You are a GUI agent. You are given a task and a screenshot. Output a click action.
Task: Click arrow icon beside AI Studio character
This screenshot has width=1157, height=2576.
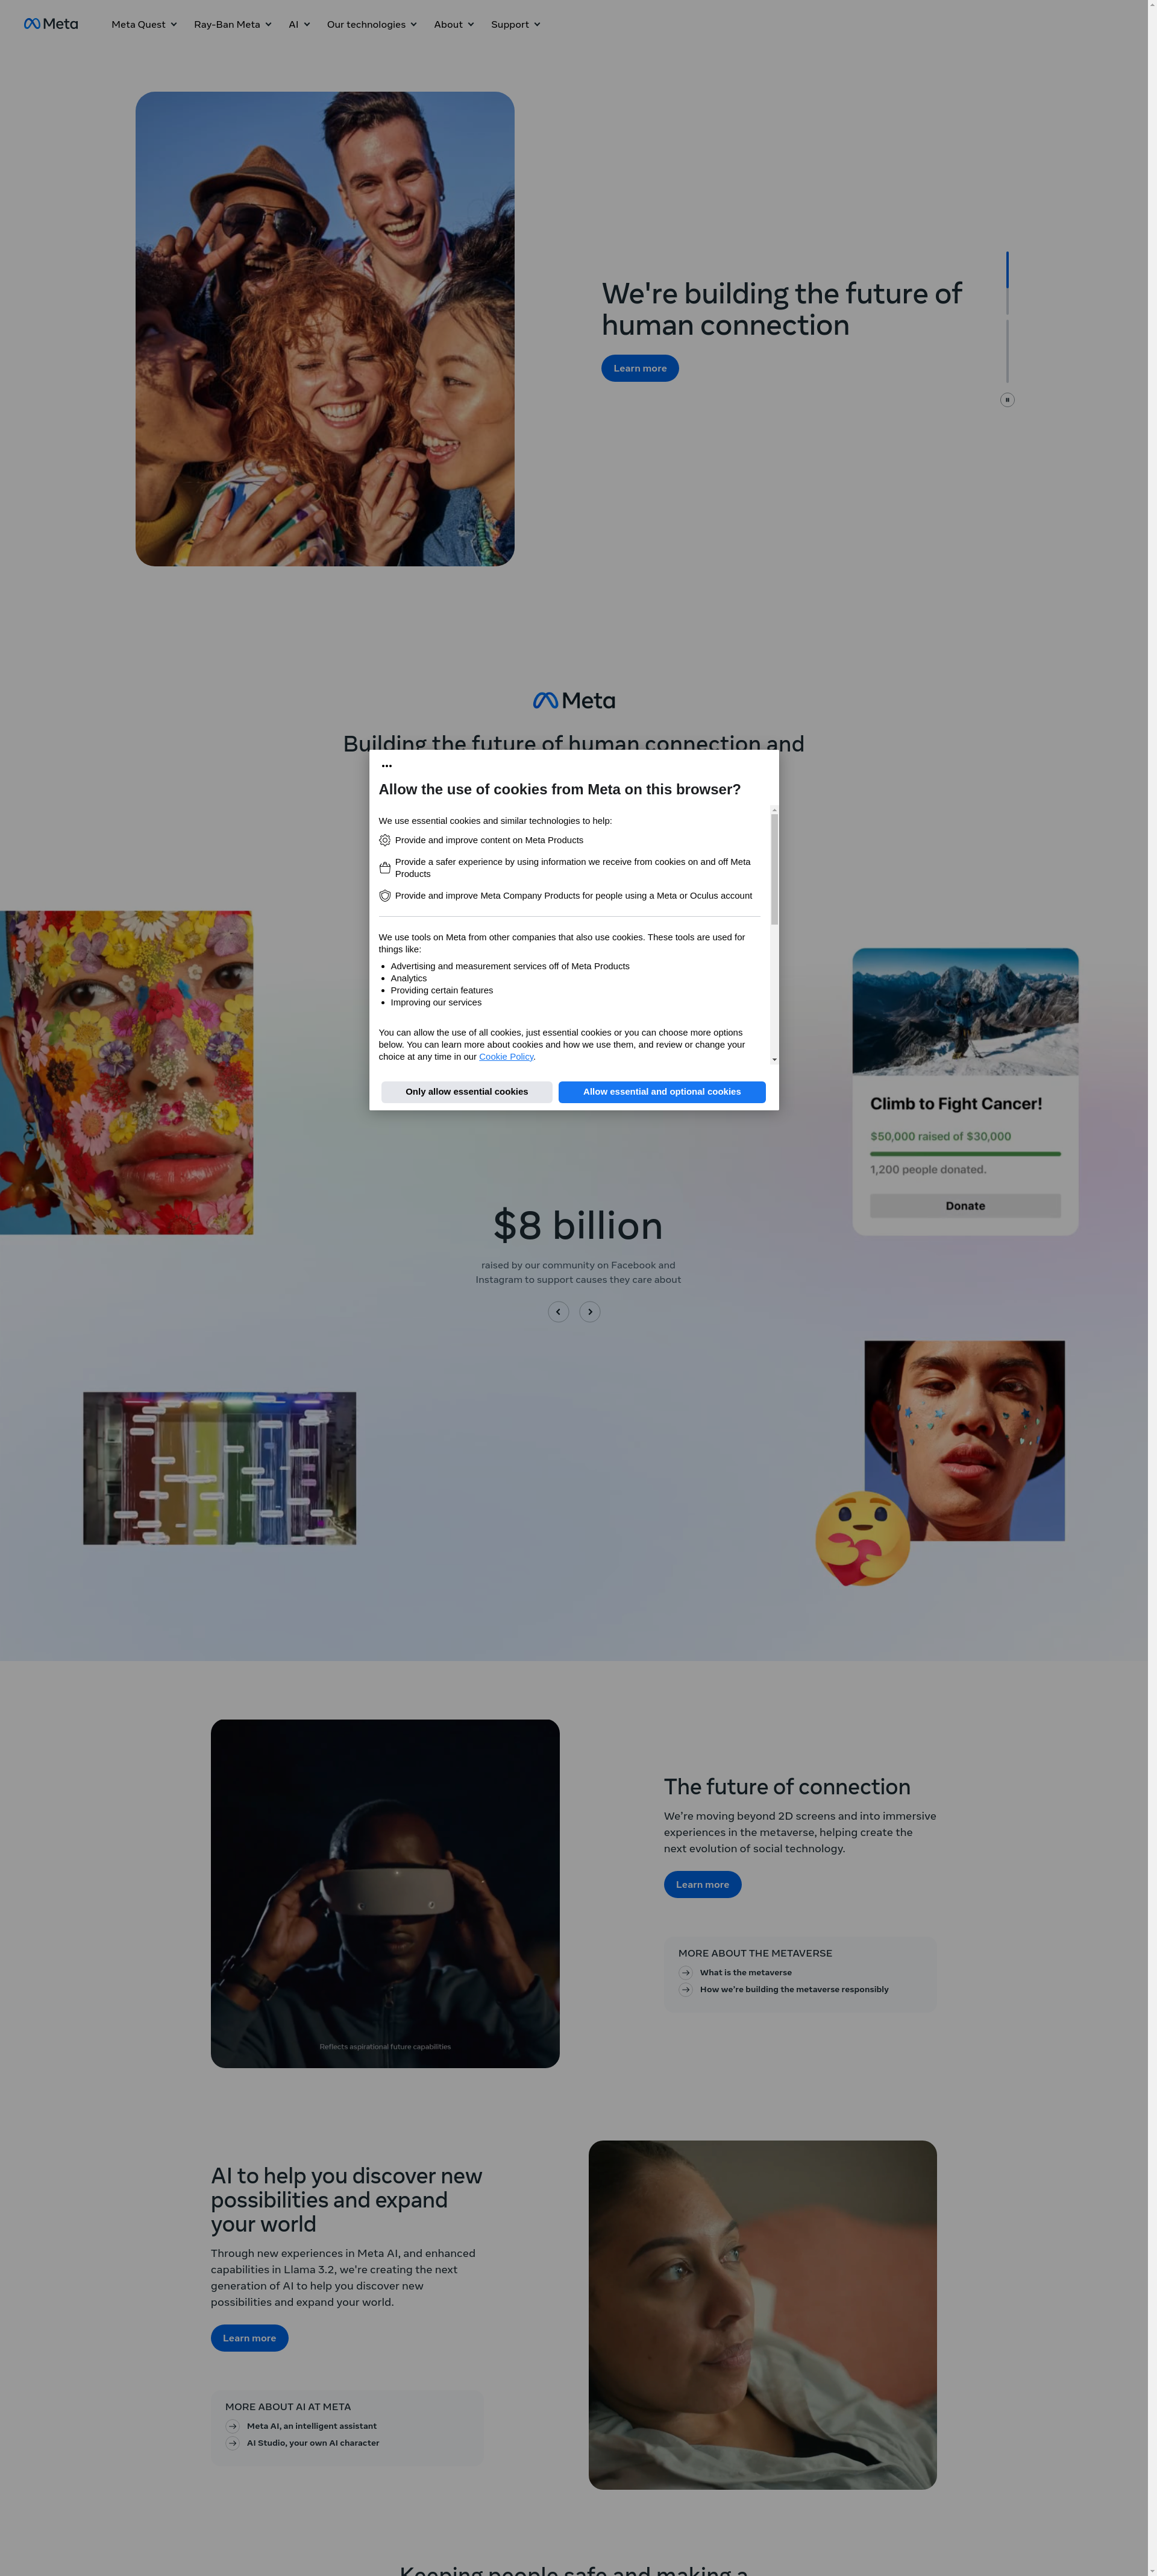point(233,2443)
